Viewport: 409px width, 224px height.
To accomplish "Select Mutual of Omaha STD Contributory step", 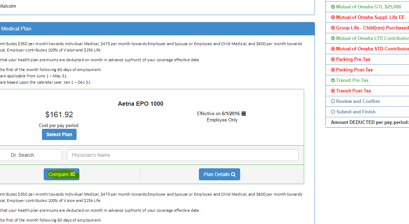I will coord(372,49).
